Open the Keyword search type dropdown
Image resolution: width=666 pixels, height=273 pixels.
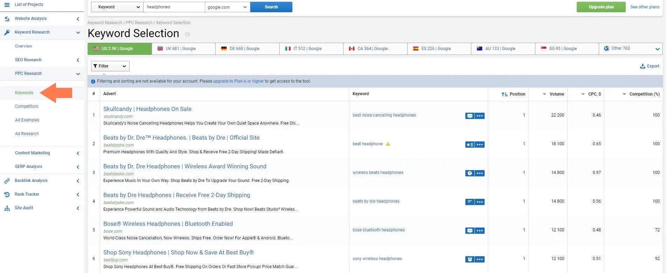coord(117,7)
